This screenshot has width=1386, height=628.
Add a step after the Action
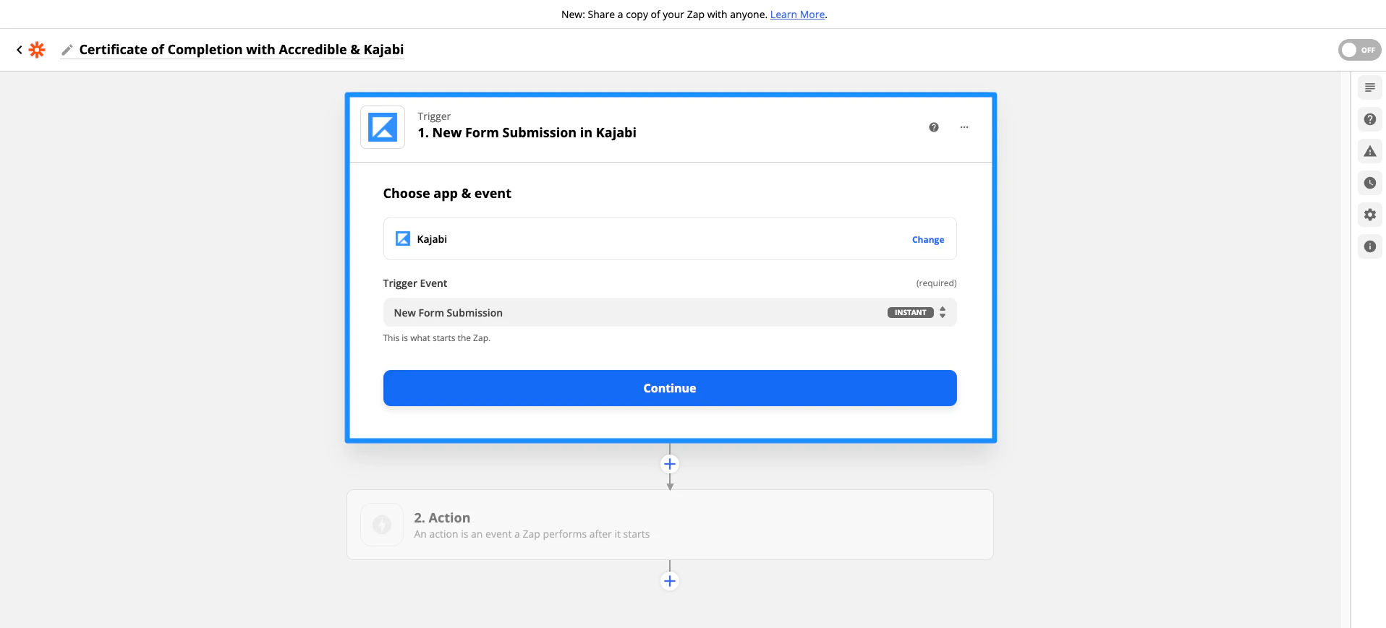coord(670,581)
